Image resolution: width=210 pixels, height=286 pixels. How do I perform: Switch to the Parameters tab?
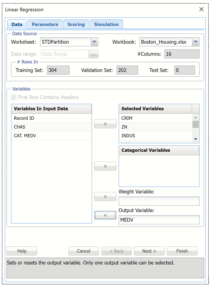[x=45, y=24]
